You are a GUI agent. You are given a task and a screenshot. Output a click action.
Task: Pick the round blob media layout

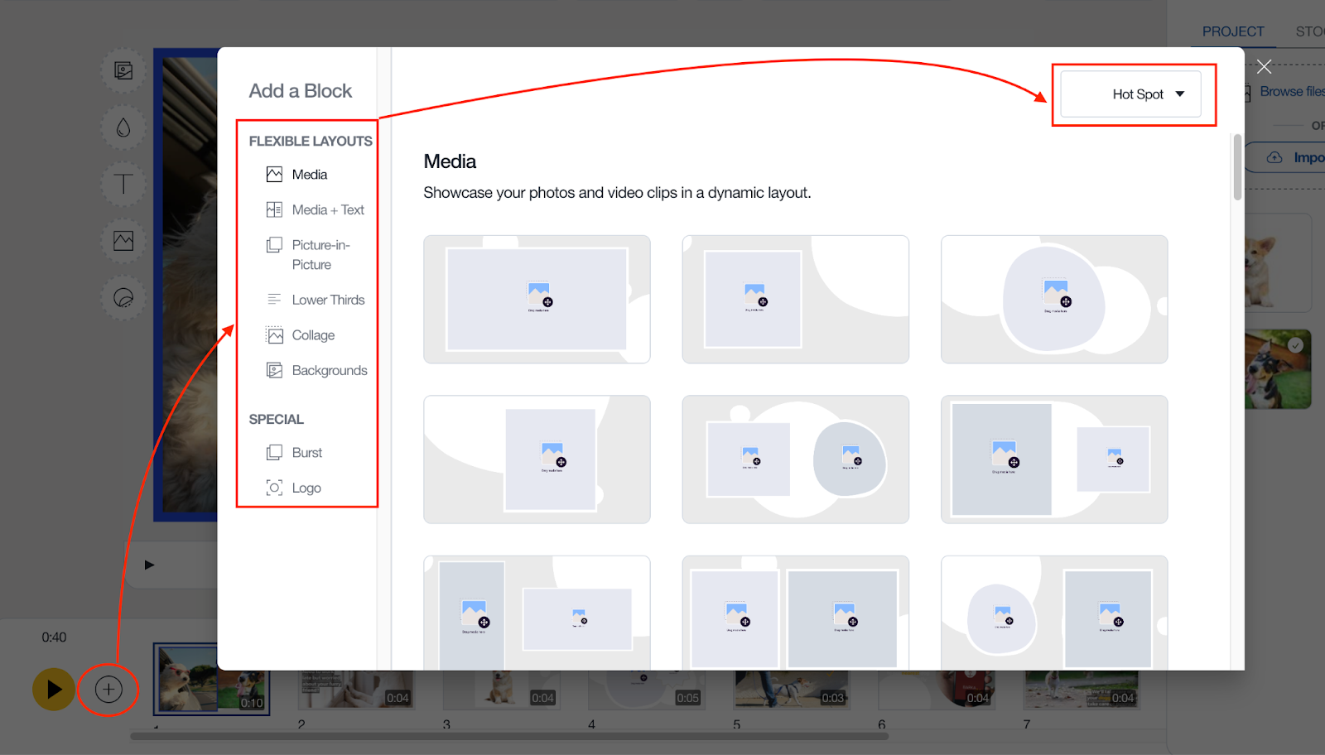coord(1053,300)
